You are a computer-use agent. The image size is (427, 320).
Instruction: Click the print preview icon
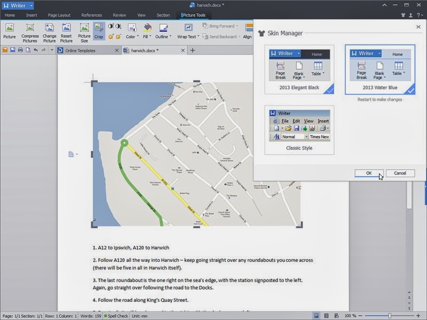pyautogui.click(x=28, y=50)
